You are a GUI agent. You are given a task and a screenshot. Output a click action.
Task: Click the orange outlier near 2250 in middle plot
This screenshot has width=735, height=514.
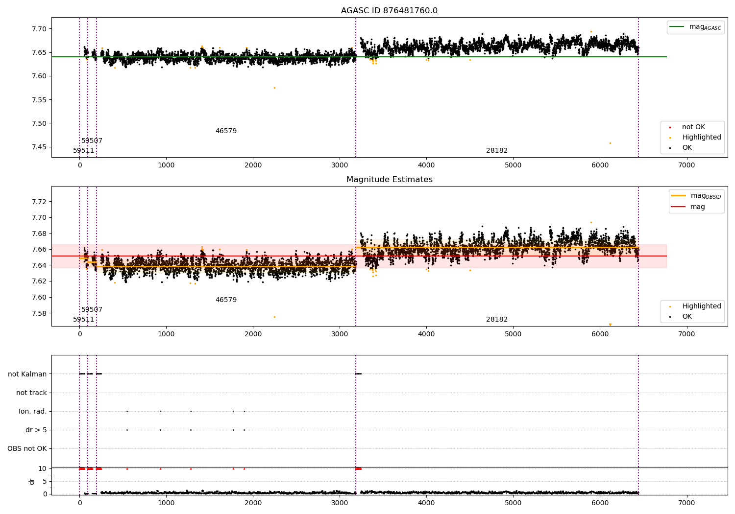274,317
